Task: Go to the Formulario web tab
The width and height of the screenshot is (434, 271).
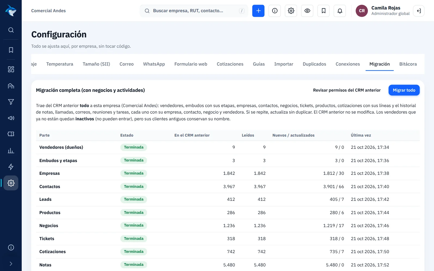Action: (191, 64)
